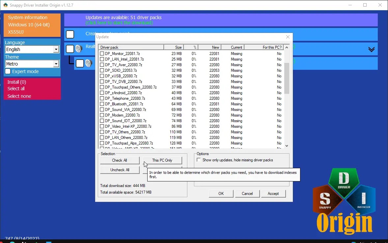Maximize the Snappy Driver Installer window
Viewport: 388px width, 243px height.
pos(365,5)
